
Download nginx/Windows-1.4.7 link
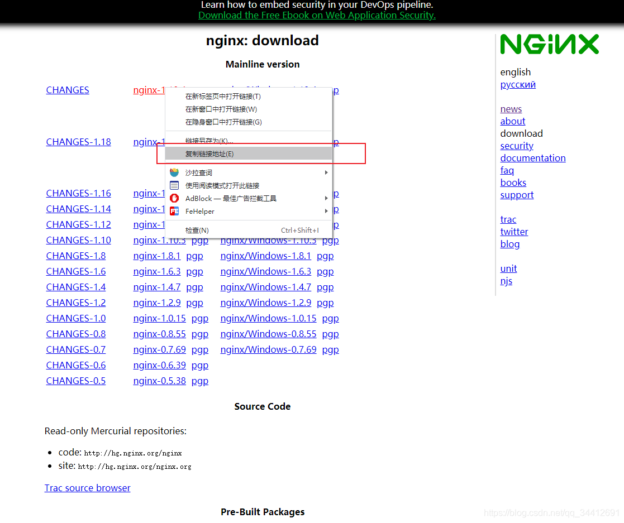point(266,287)
